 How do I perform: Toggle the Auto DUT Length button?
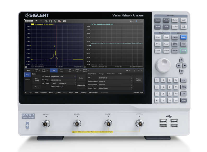(x=54, y=83)
